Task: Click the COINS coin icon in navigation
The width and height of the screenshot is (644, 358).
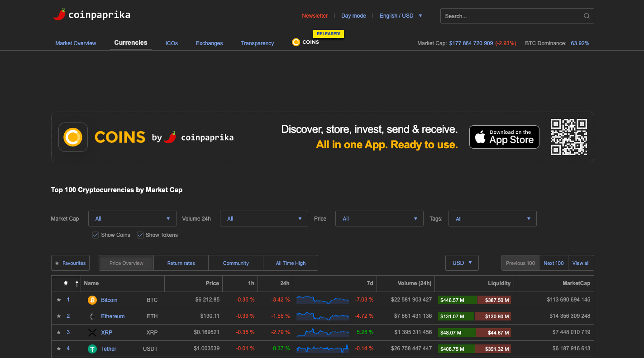Action: pyautogui.click(x=296, y=42)
